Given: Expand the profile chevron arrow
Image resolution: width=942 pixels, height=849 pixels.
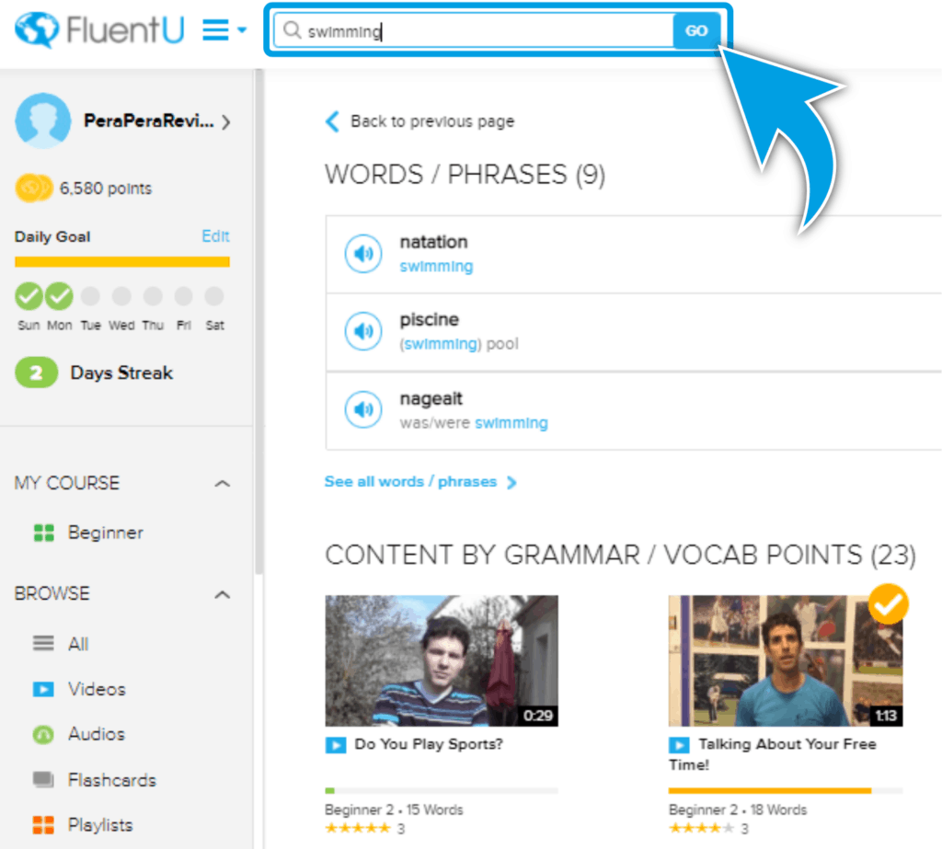Looking at the screenshot, I should tap(226, 122).
